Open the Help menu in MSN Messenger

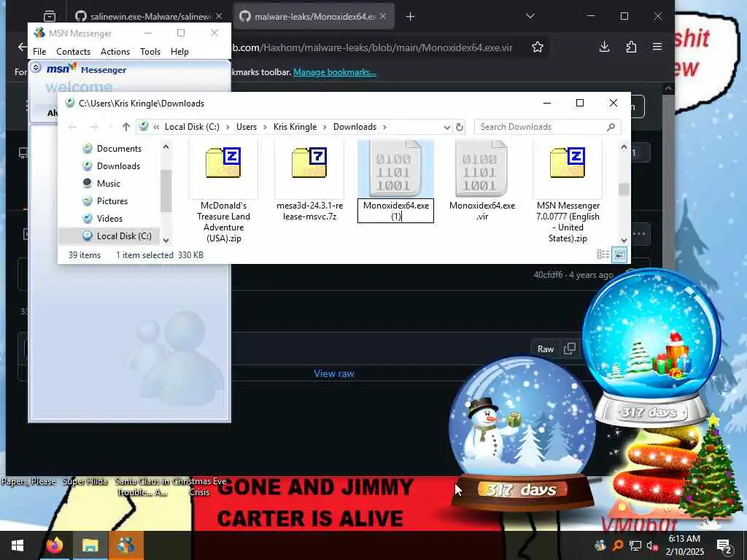tap(179, 52)
